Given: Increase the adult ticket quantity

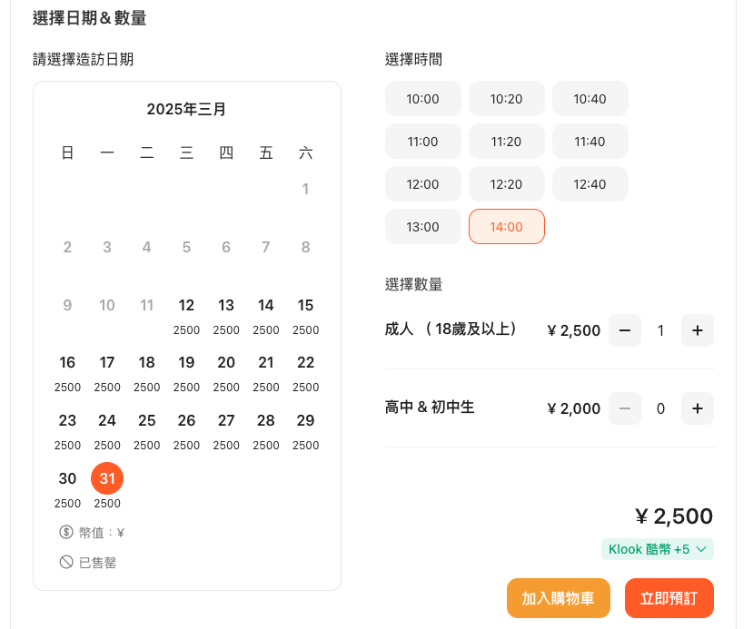Looking at the screenshot, I should click(697, 330).
